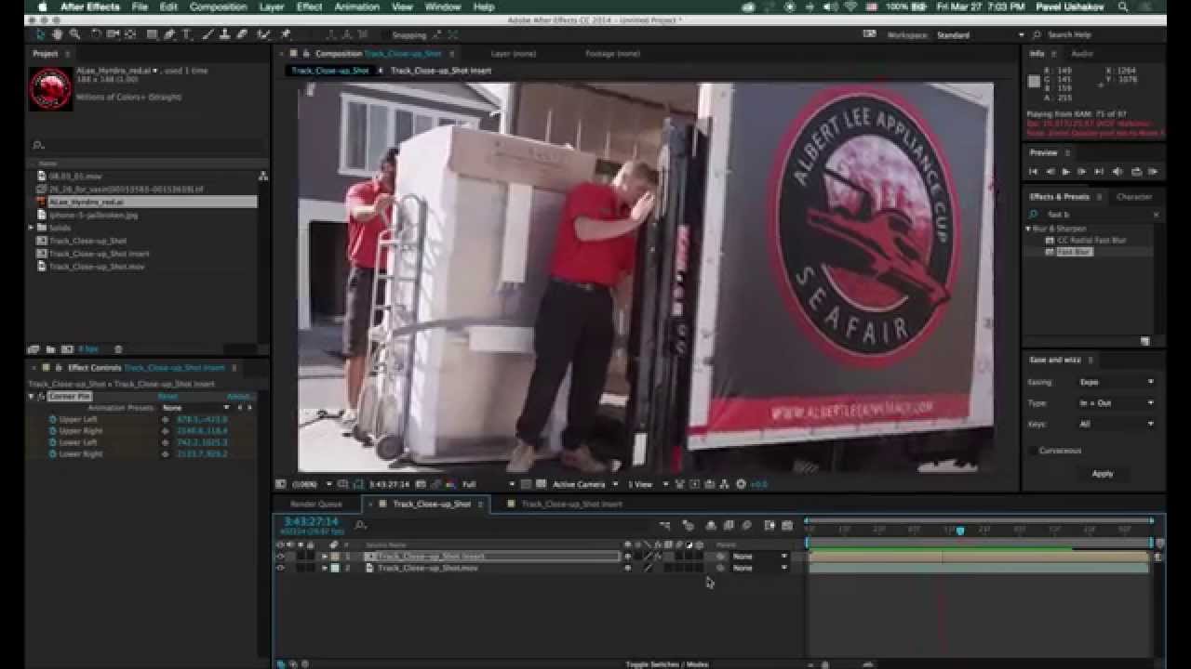
Task: Hide the Track_Close-up_Shot Insert layer
Action: 280,557
